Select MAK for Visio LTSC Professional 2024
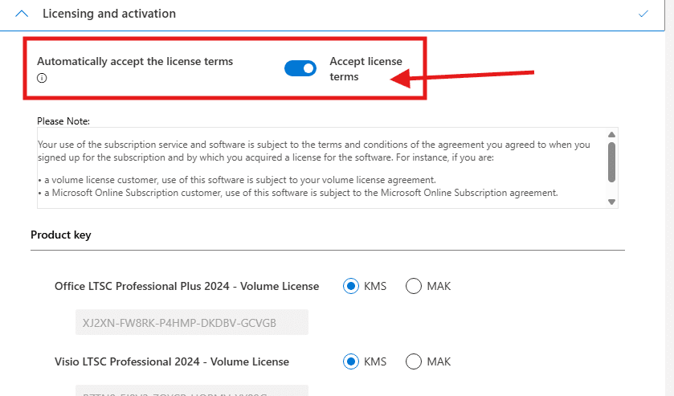This screenshot has width=674, height=396. click(414, 361)
